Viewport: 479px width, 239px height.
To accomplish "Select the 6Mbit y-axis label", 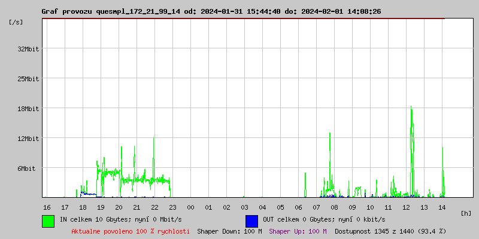I will (26, 168).
